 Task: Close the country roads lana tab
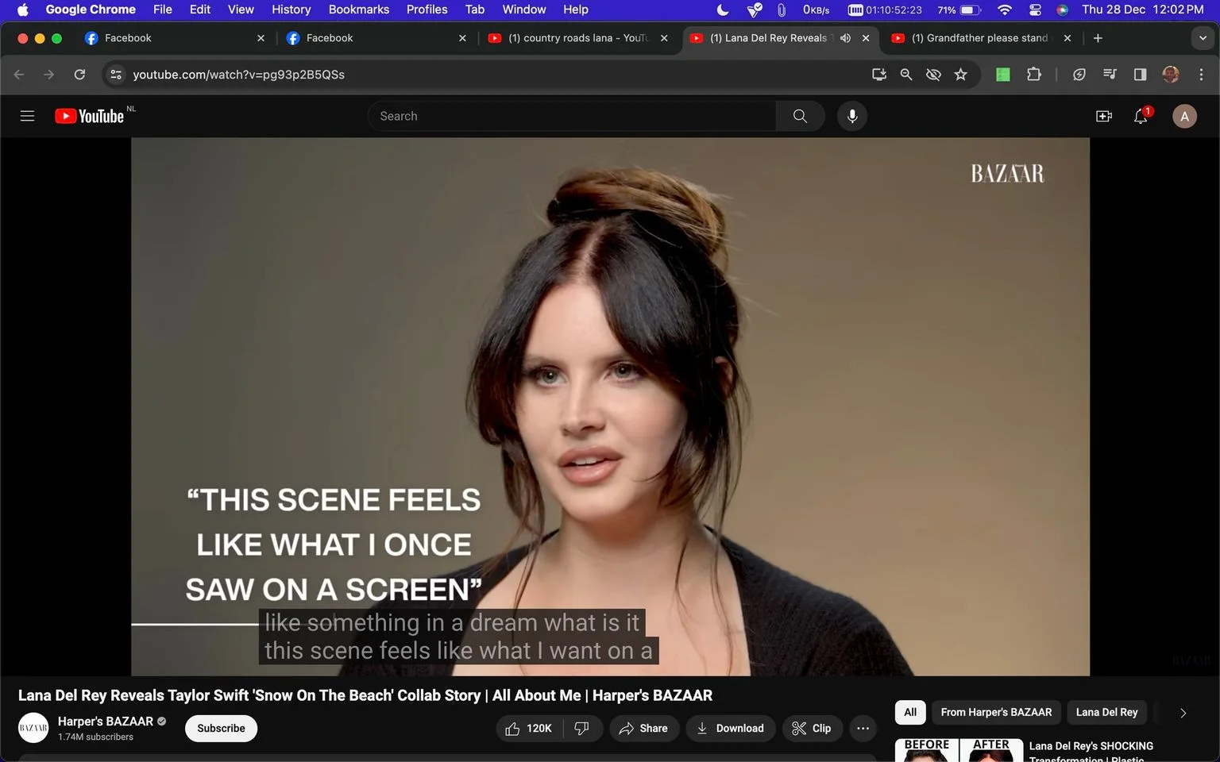(664, 38)
